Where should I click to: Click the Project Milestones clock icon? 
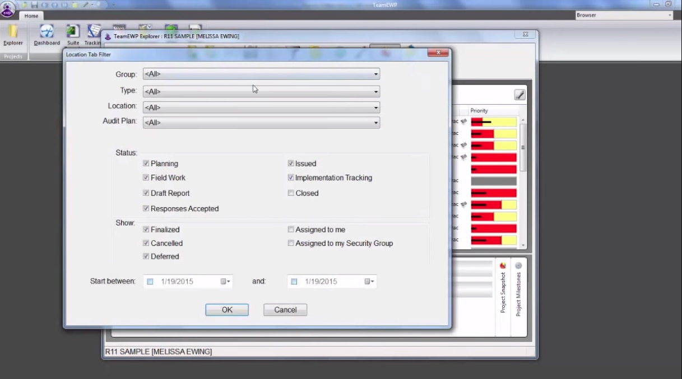(517, 265)
